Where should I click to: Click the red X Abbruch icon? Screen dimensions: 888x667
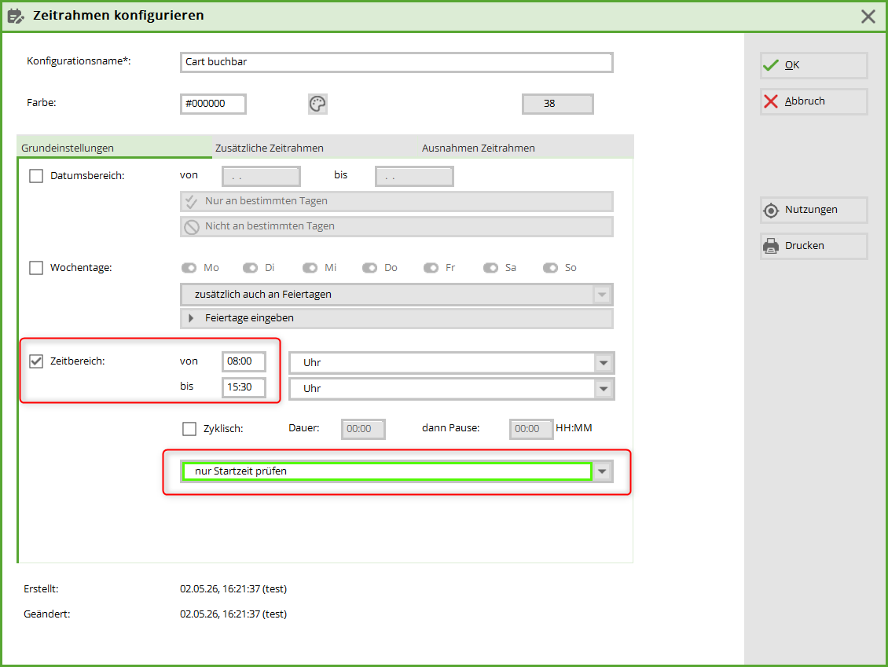tap(771, 101)
